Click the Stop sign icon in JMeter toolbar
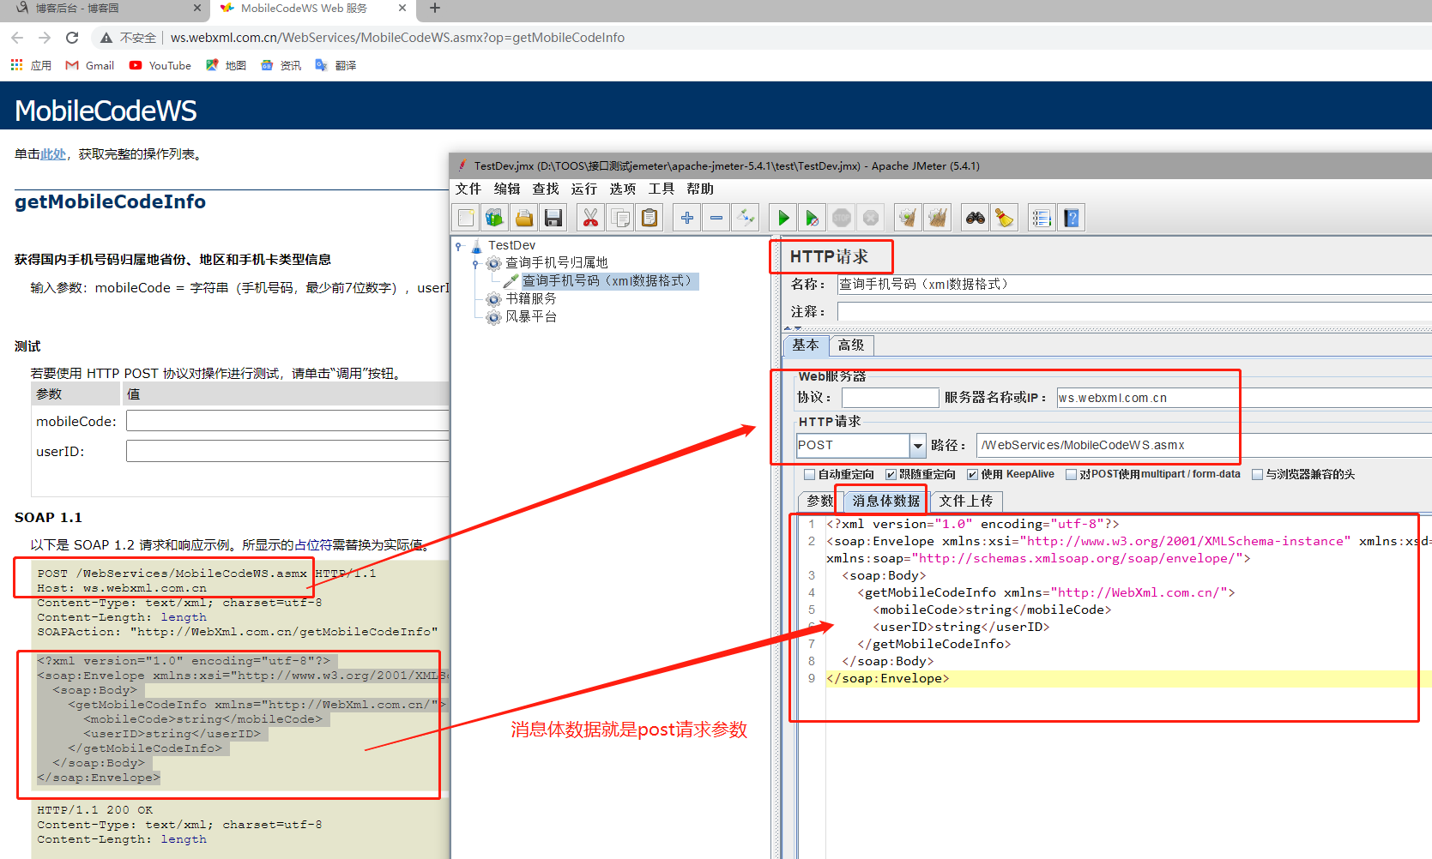This screenshot has width=1432, height=859. (x=842, y=218)
